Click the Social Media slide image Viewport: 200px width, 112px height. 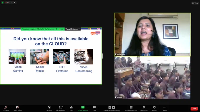39,56
